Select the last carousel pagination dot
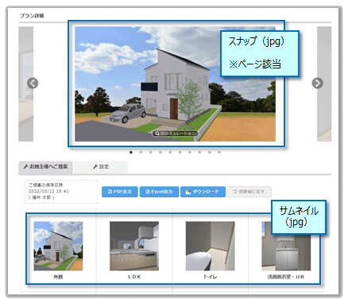 coord(219,152)
